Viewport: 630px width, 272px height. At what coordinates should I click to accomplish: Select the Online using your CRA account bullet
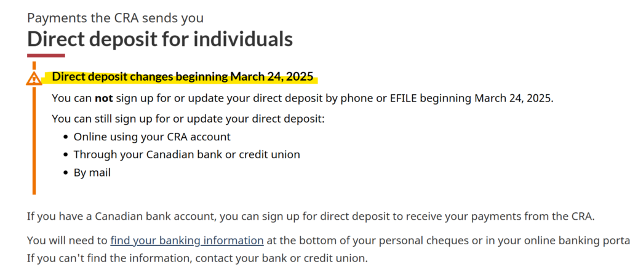click(x=152, y=137)
